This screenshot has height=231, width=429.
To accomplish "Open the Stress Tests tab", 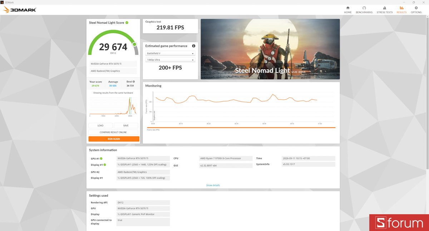I will pos(385,10).
